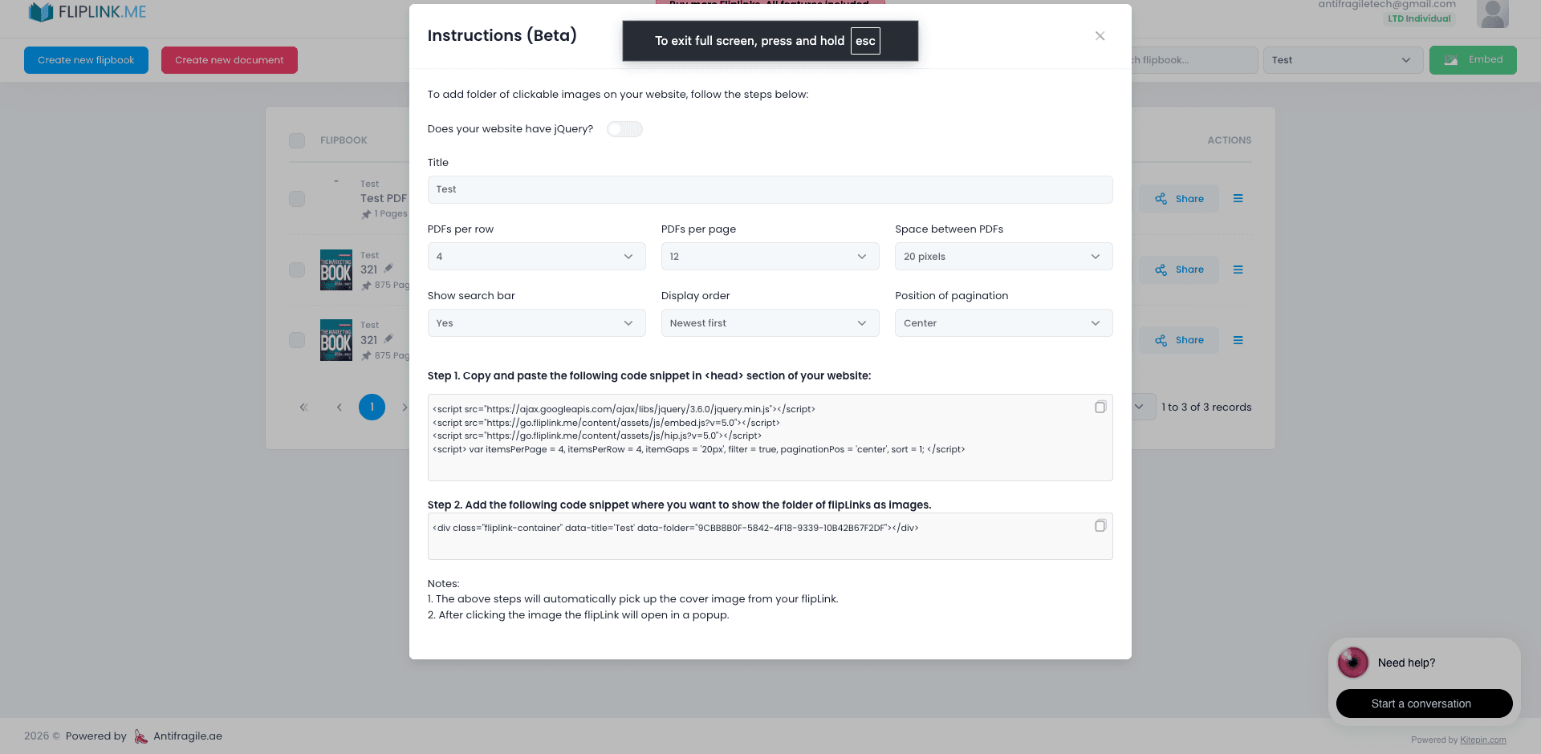Start a conversation with support chat
The height and width of the screenshot is (754, 1541).
[x=1423, y=703]
